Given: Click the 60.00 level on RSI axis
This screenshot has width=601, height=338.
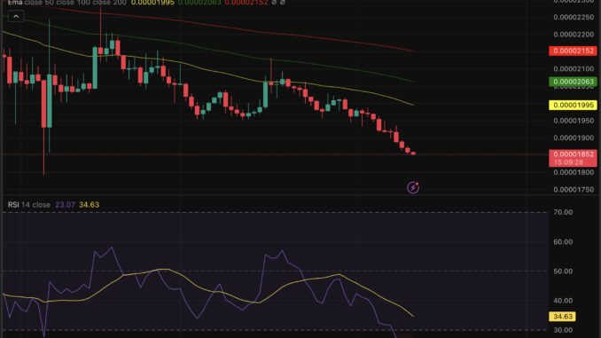Looking at the screenshot, I should (563, 242).
